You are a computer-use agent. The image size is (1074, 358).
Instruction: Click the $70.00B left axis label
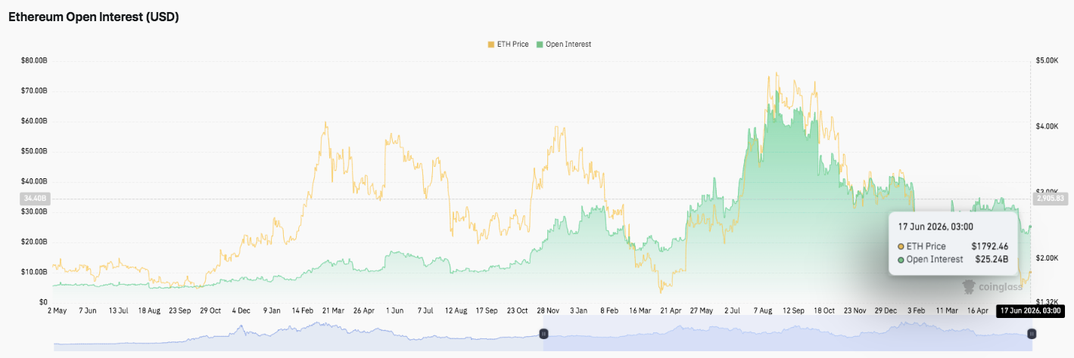point(34,91)
